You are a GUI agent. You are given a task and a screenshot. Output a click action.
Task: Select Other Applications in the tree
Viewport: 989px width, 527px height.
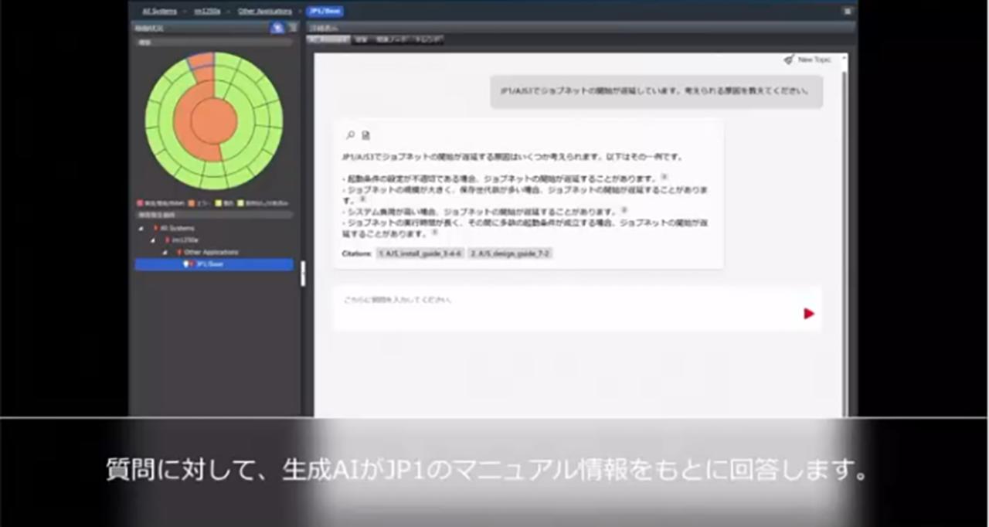click(x=211, y=253)
